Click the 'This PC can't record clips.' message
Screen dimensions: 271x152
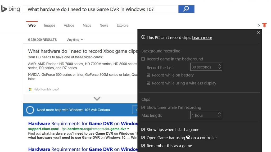169,37
